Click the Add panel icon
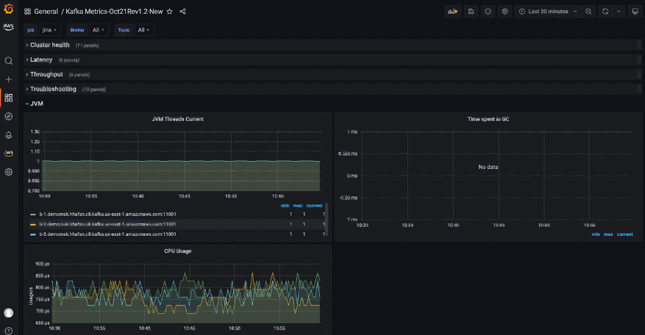This screenshot has width=645, height=335. point(452,12)
